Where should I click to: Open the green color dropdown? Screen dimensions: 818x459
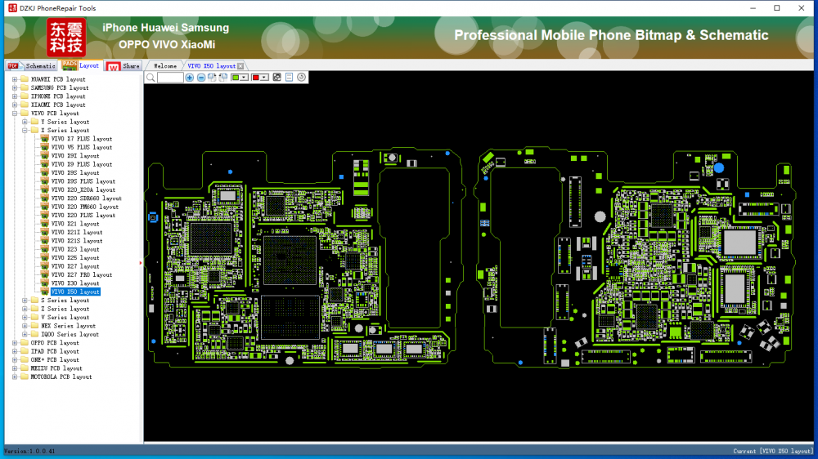pos(245,78)
